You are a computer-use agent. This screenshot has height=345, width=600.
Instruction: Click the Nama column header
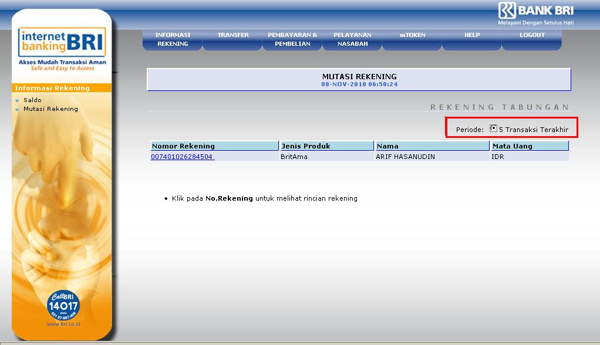[433, 146]
